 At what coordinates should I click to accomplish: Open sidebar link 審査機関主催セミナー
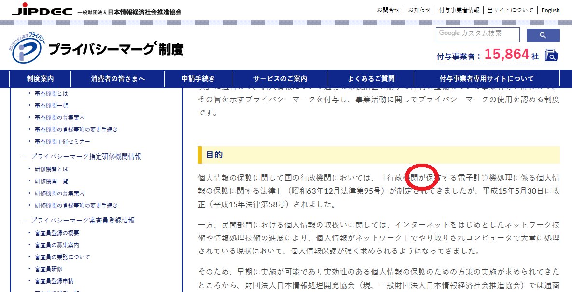(62, 142)
